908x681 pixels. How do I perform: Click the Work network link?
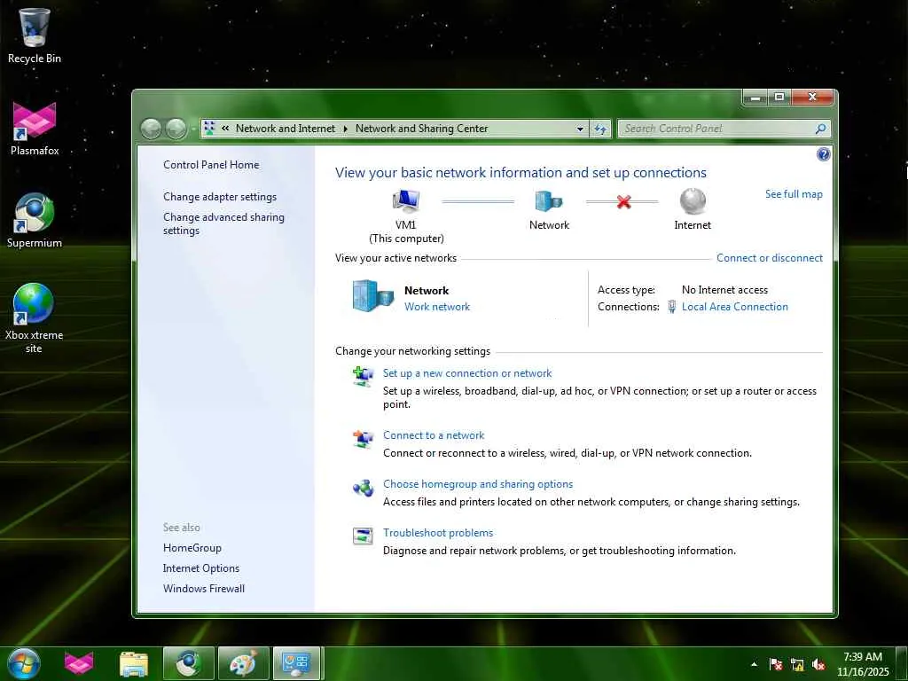(437, 306)
